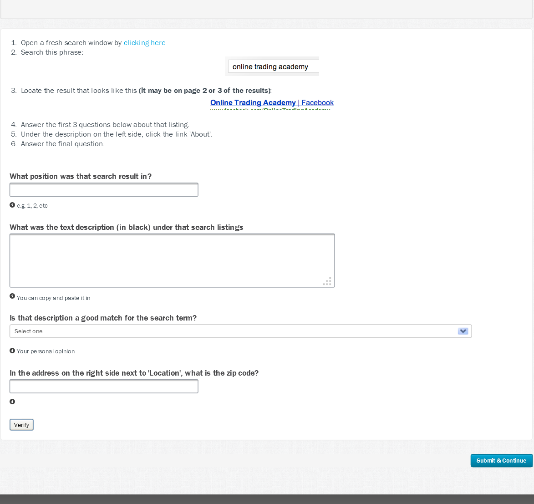Click the textarea resize handle grip
This screenshot has height=504, width=534.
(x=327, y=281)
